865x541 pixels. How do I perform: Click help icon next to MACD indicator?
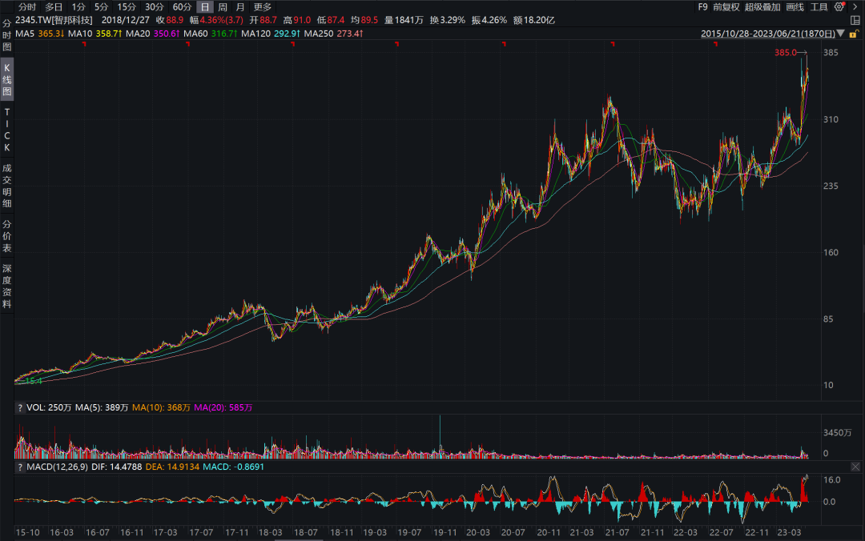click(20, 467)
